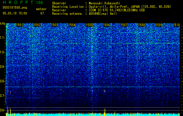Click the meteor count 67
Viewport: 183px width, 116px height.
tap(42, 13)
